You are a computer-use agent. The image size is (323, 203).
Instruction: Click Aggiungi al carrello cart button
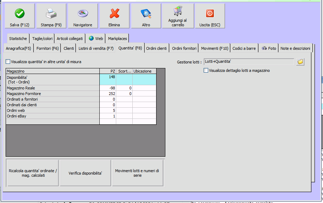(178, 16)
